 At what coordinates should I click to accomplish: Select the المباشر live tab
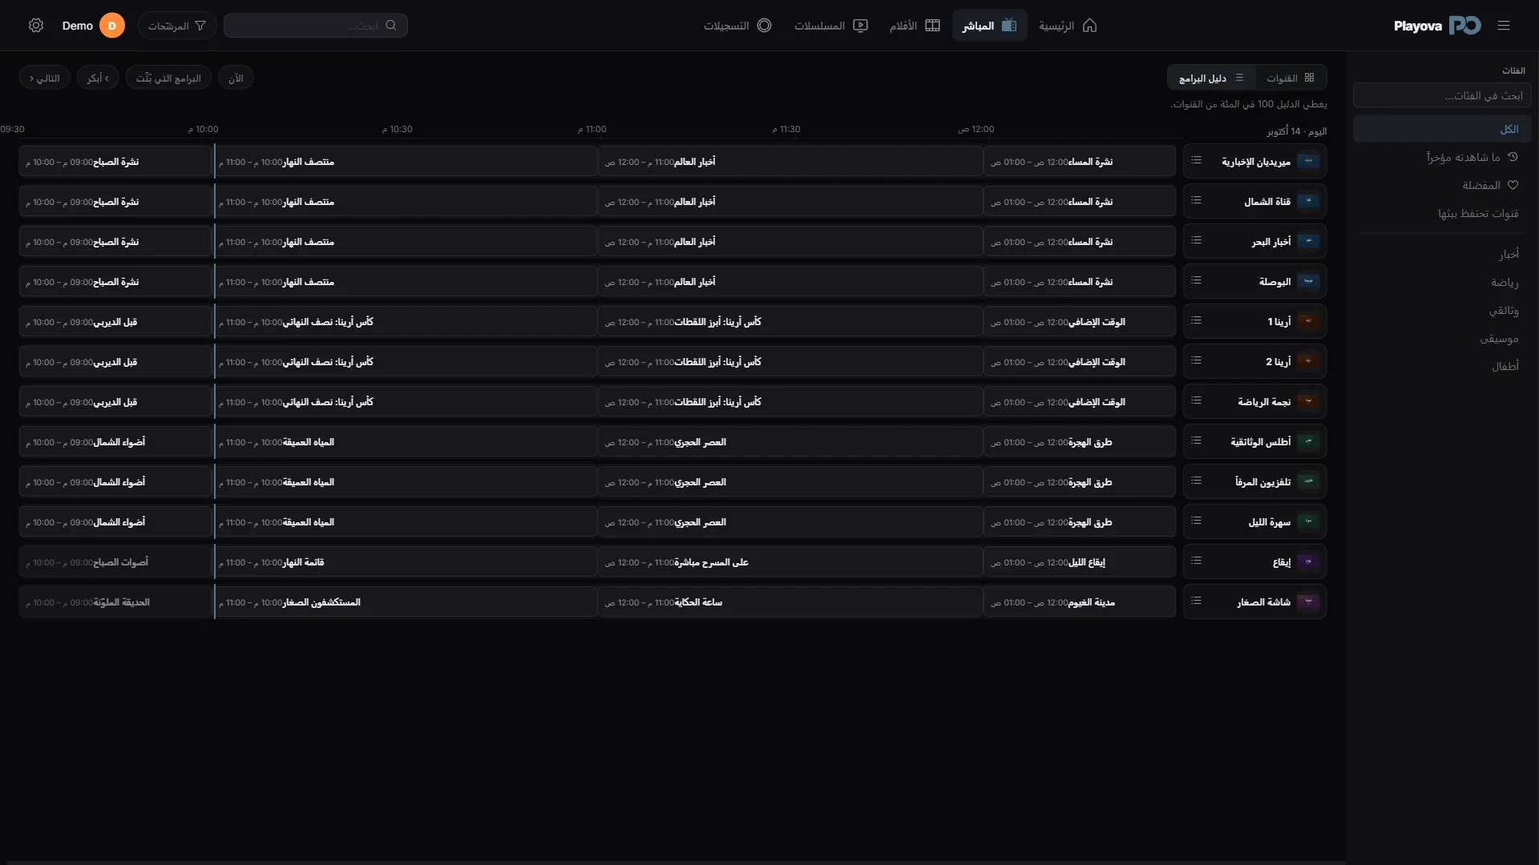click(x=989, y=26)
